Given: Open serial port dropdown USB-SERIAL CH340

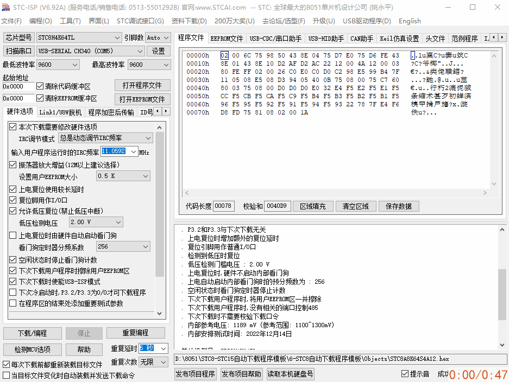Looking at the screenshot, I should coord(91,51).
